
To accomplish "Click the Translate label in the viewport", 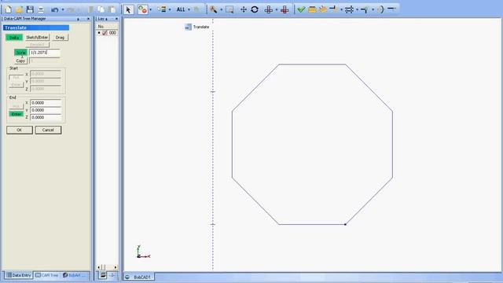I will pos(201,27).
